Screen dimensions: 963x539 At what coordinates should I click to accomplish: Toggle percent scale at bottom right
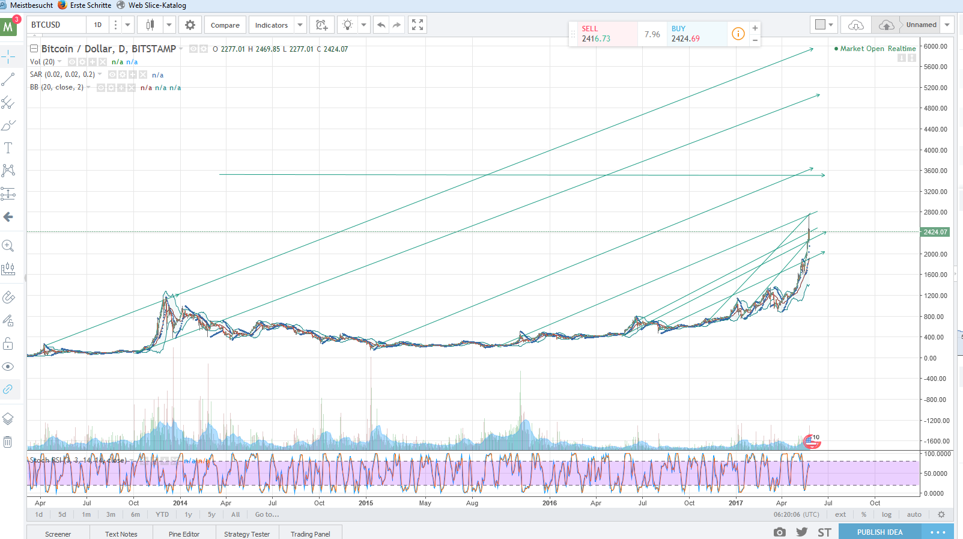coord(864,514)
